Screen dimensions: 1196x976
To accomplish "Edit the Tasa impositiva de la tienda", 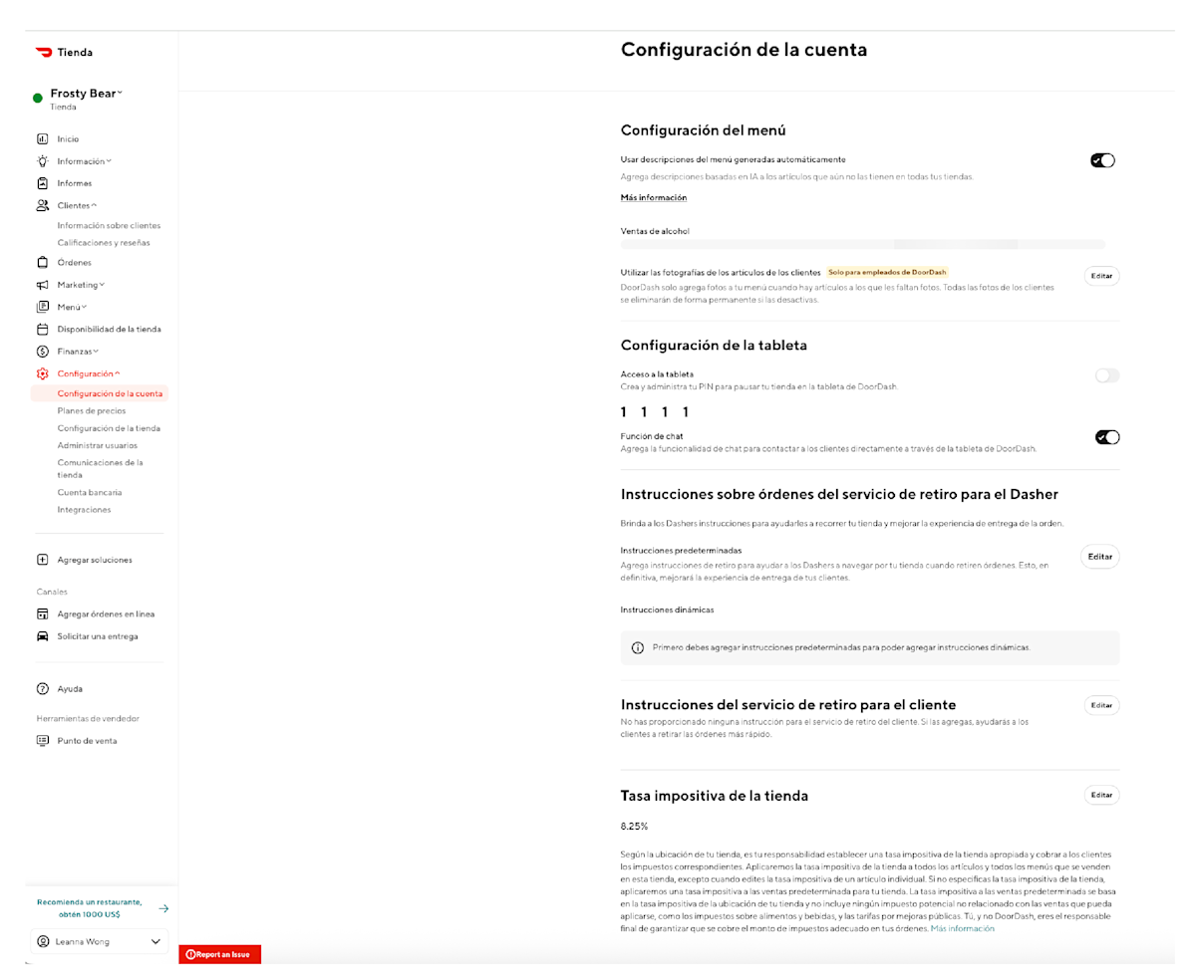I will (1100, 794).
